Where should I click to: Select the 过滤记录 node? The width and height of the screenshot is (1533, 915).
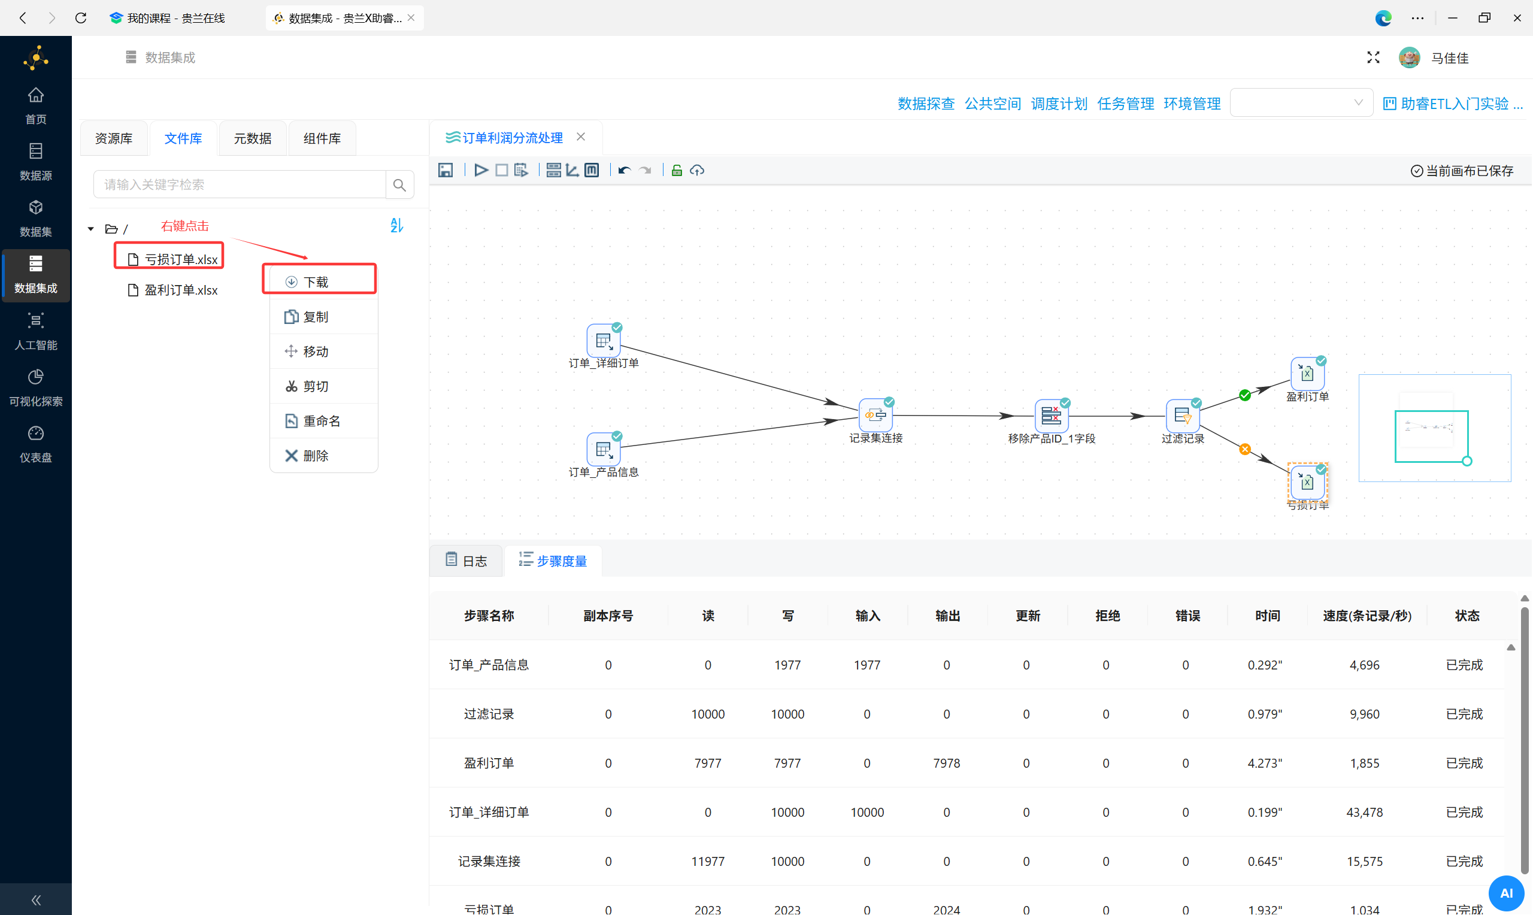click(1183, 416)
